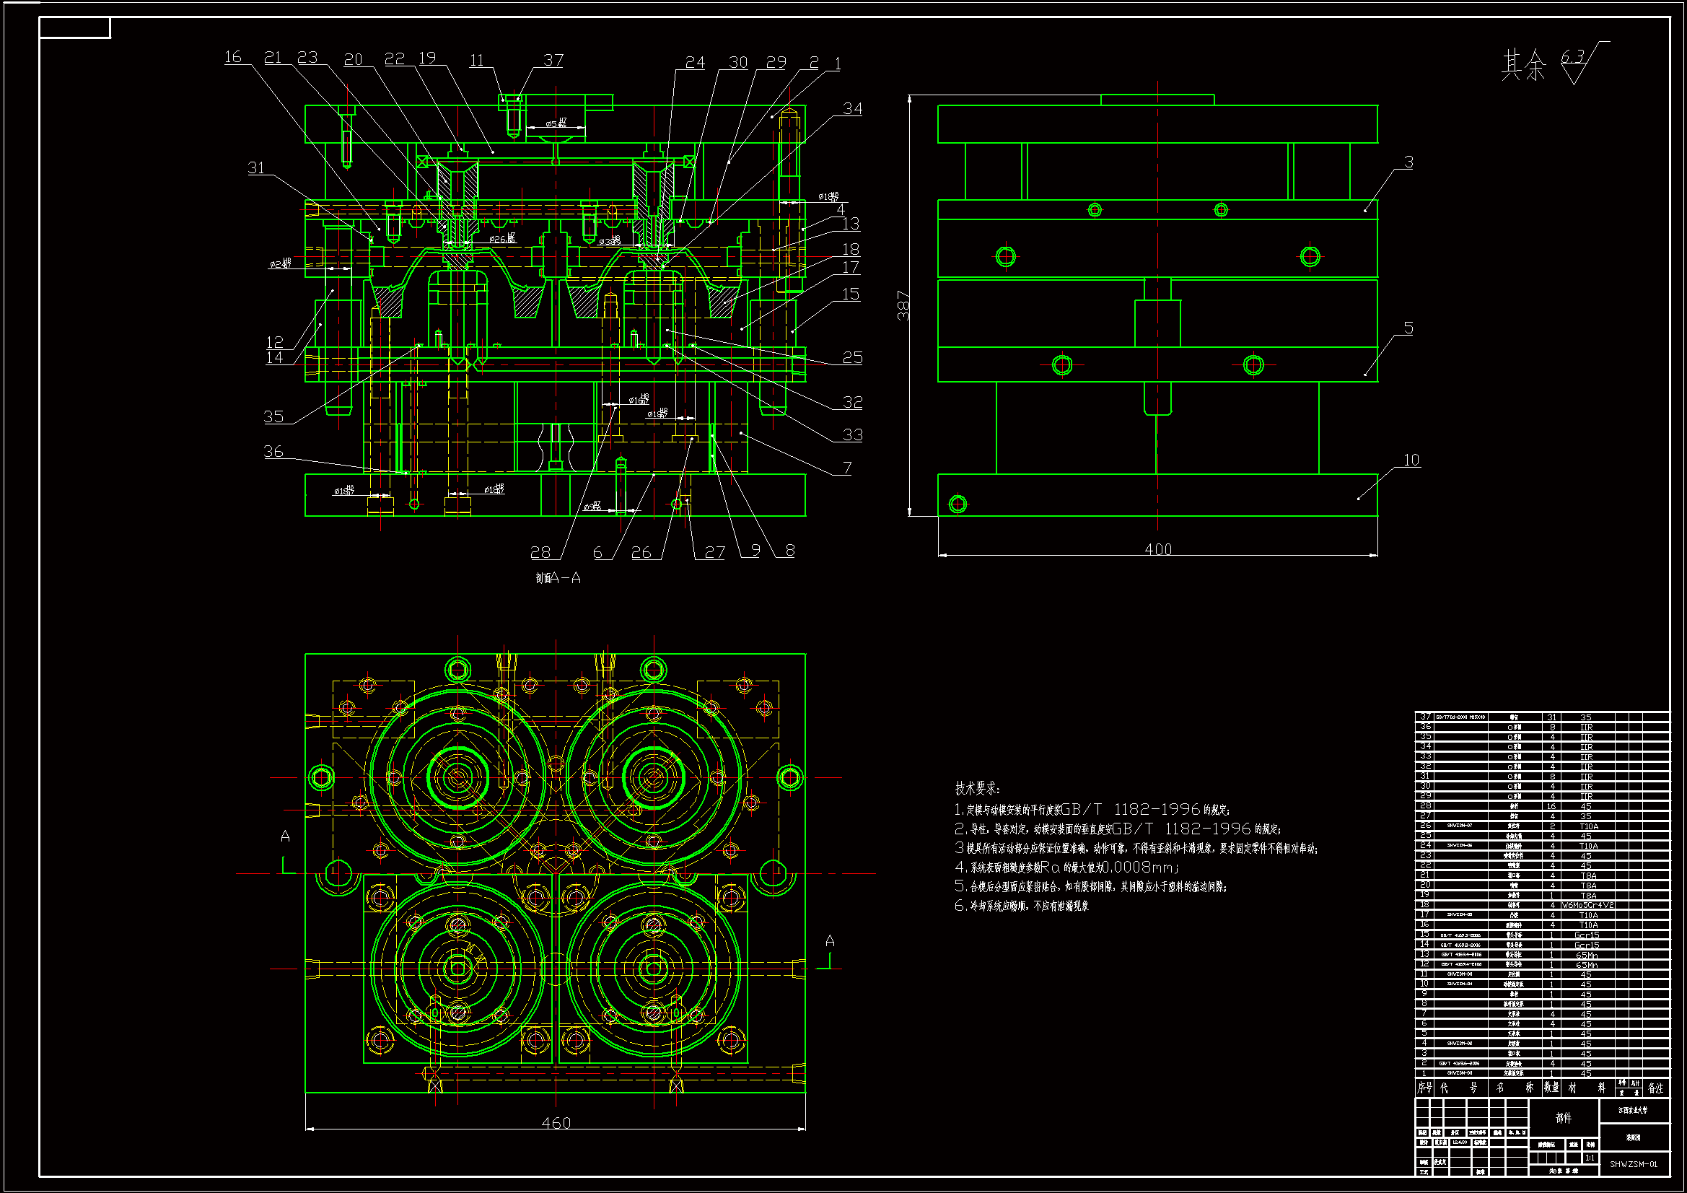The image size is (1687, 1193).
Task: Select part callout number 34
Action: (x=852, y=109)
